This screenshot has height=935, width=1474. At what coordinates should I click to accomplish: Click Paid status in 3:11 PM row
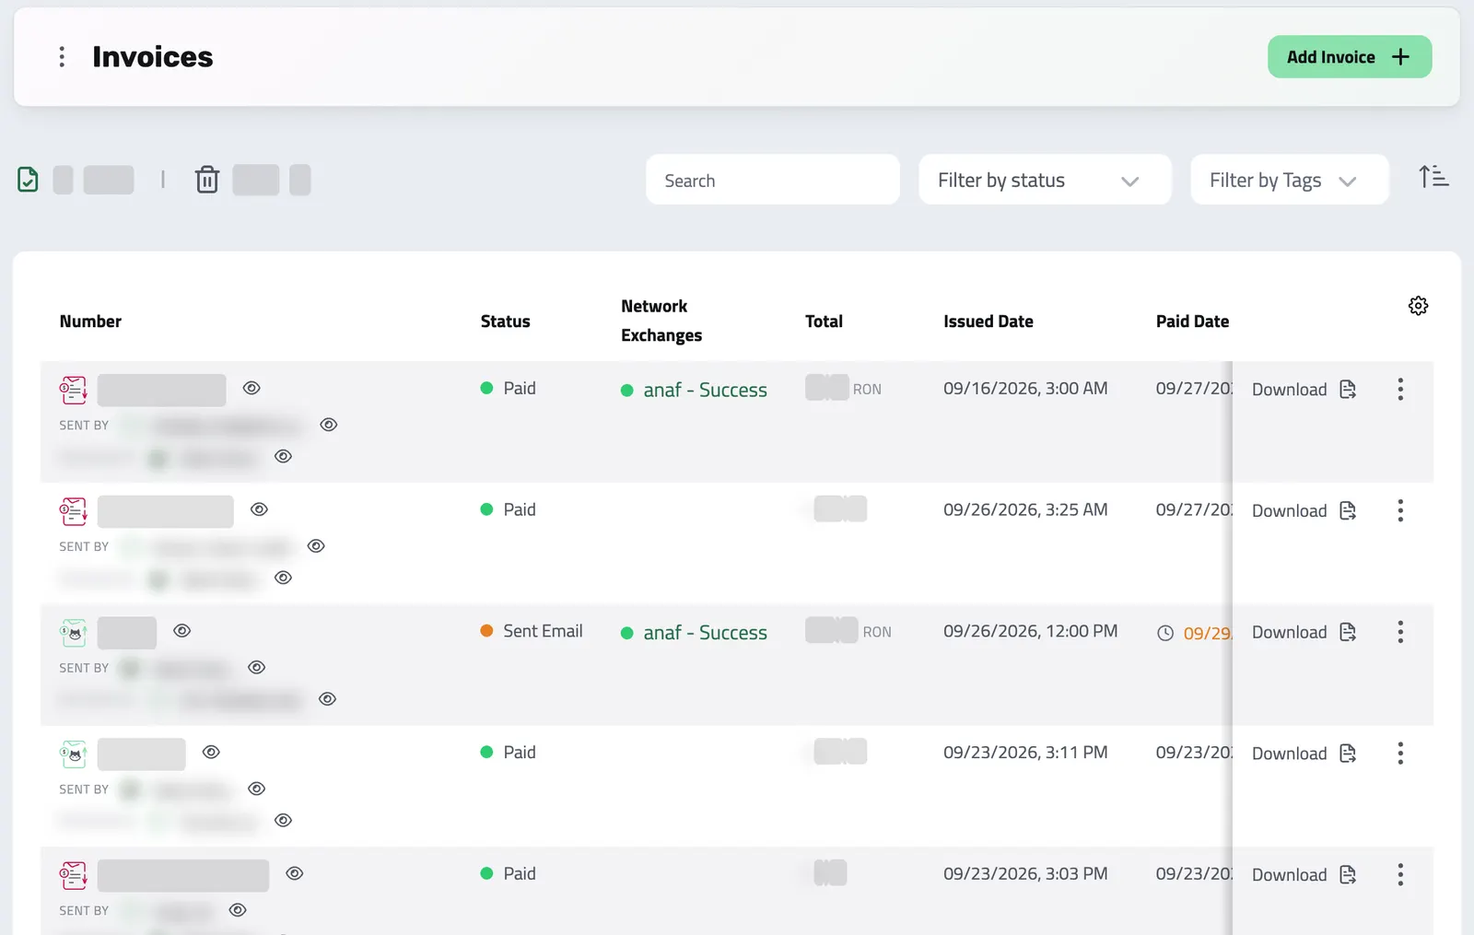[x=520, y=753]
